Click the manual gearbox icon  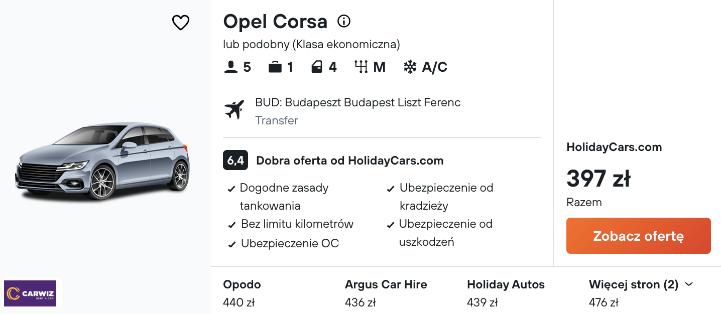click(x=361, y=67)
